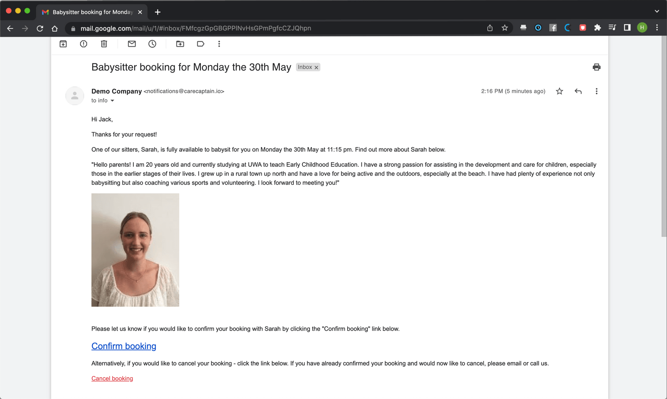This screenshot has width=667, height=399.
Task: Select the 'Babysitter booking' browser tab
Action: (x=92, y=12)
